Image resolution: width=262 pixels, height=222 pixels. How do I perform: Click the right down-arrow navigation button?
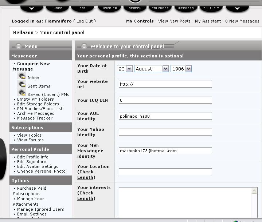pos(237,8)
